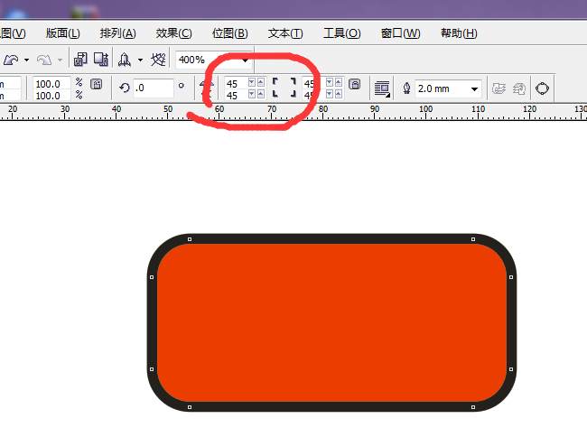Open the 窗口(W) window menu

(401, 33)
